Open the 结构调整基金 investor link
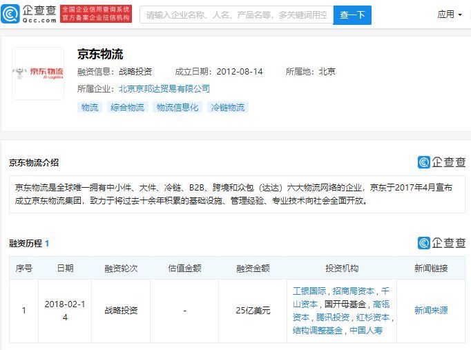Screen dimensions: 471x350 pyautogui.click(x=318, y=331)
